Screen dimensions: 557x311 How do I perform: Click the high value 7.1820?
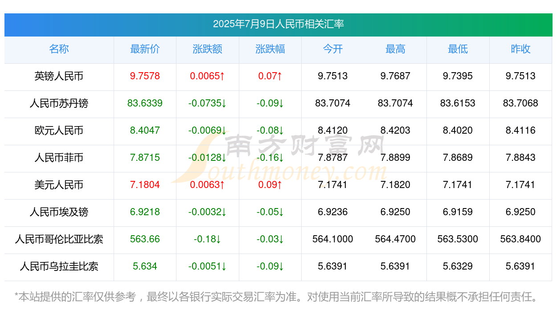395,185
